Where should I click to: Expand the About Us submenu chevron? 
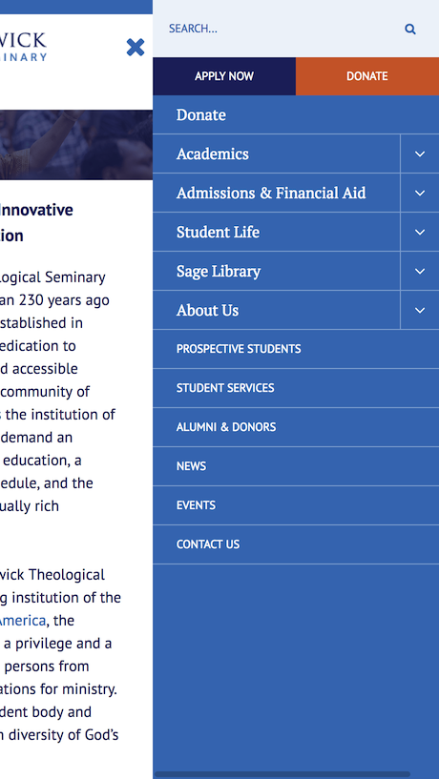(420, 310)
